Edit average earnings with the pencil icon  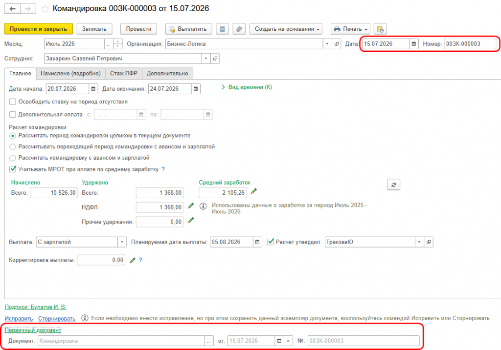[254, 191]
